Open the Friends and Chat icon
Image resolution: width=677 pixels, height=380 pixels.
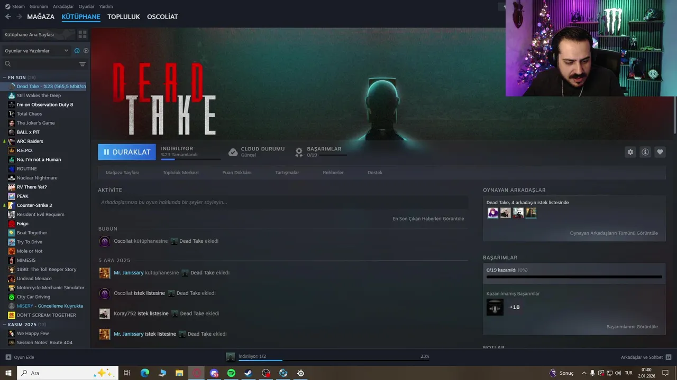(669, 357)
